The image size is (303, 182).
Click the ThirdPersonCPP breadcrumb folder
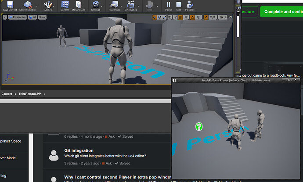pyautogui.click(x=30, y=94)
